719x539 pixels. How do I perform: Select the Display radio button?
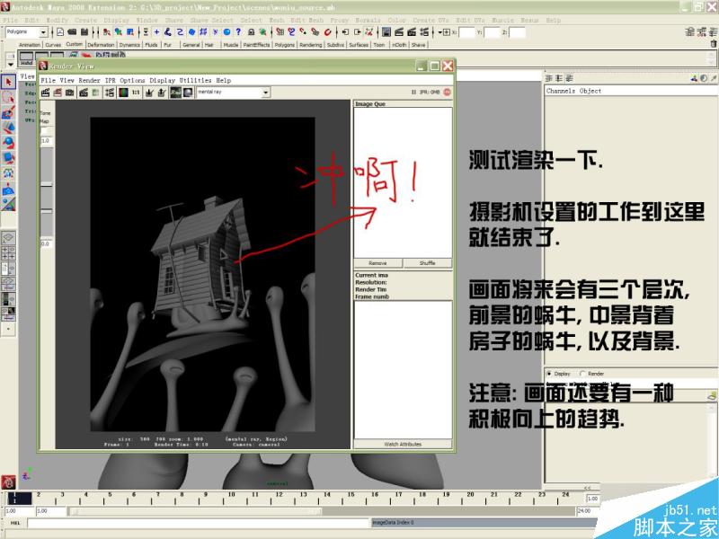(547, 375)
